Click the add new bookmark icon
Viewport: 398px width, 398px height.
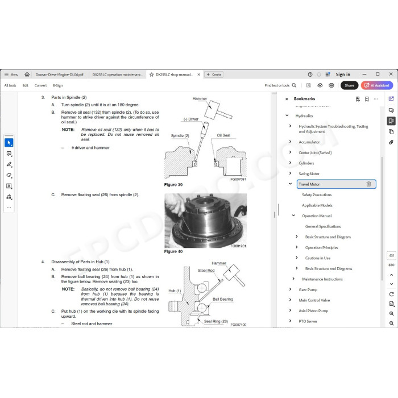(367, 99)
